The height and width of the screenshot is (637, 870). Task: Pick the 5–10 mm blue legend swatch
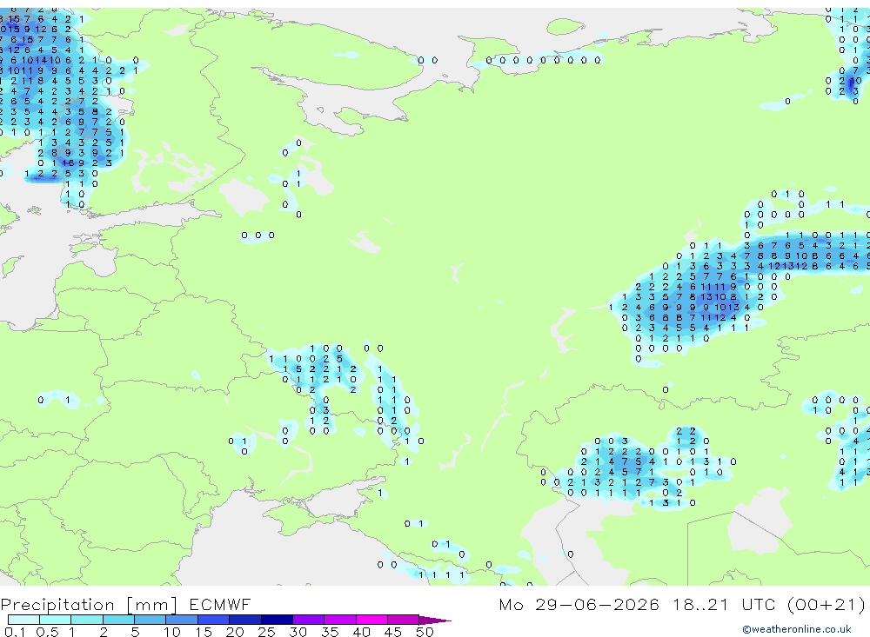point(150,620)
